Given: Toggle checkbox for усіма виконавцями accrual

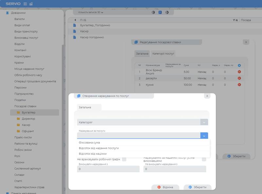Looking at the screenshot, I should (204, 160).
